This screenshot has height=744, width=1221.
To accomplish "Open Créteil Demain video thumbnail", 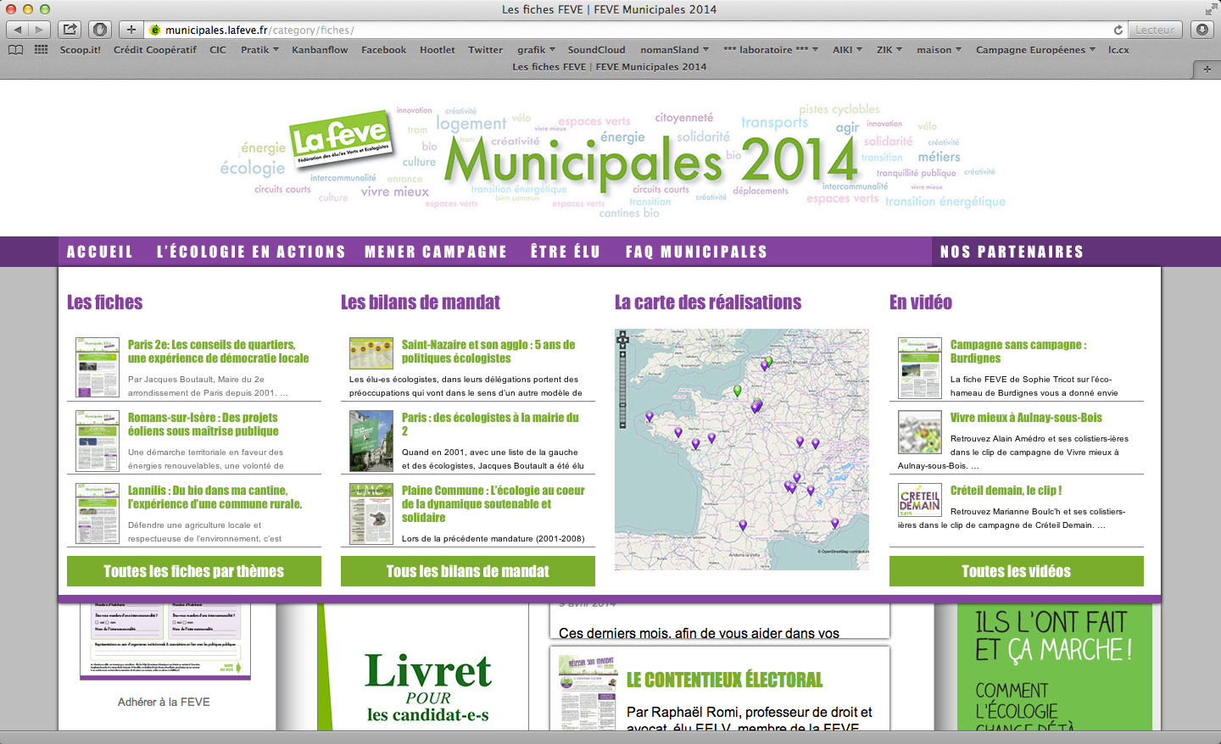I will 920,500.
